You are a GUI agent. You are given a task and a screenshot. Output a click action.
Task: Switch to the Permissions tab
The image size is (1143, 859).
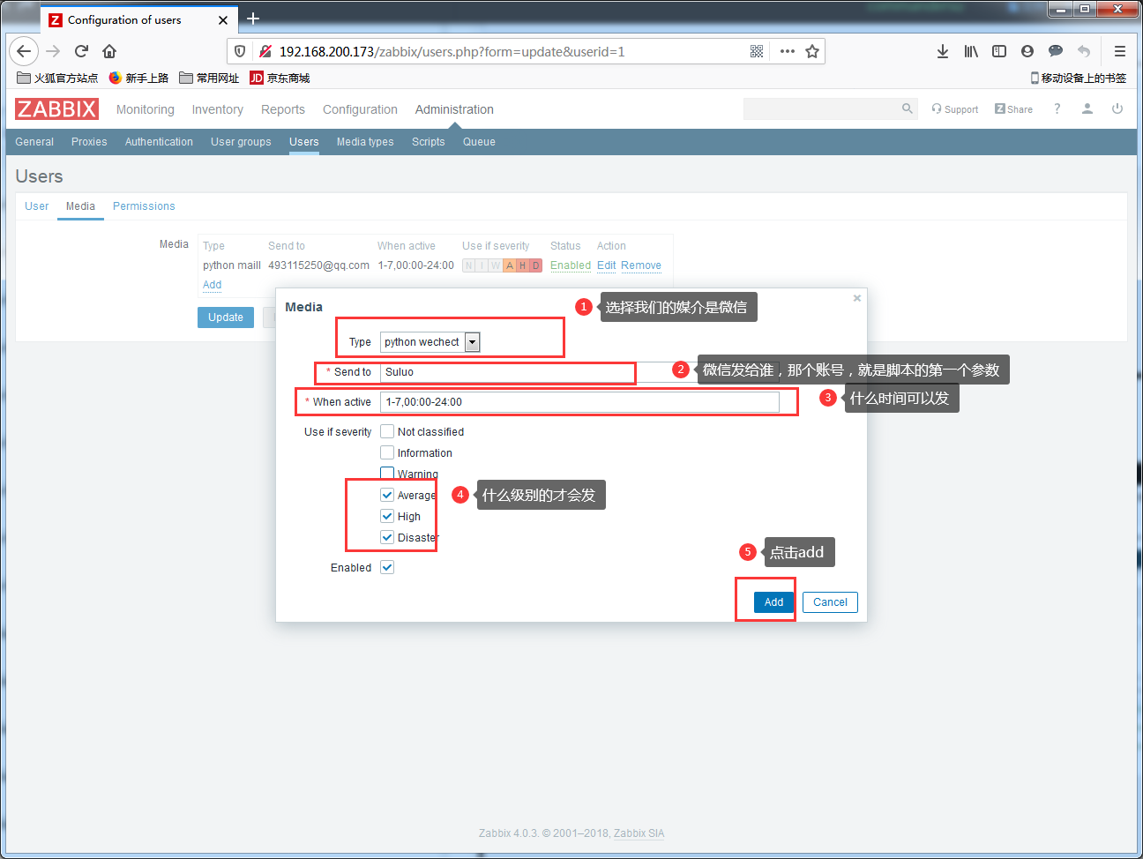tap(144, 206)
